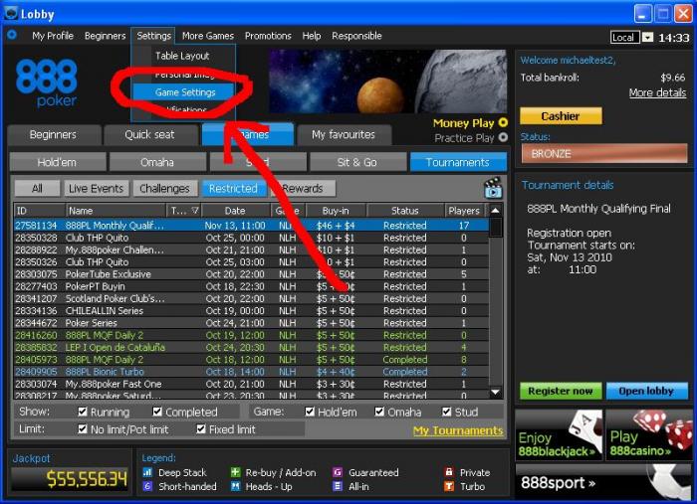Open the Play 888casino banner
Image resolution: width=697 pixels, height=504 pixels.
[x=649, y=434]
